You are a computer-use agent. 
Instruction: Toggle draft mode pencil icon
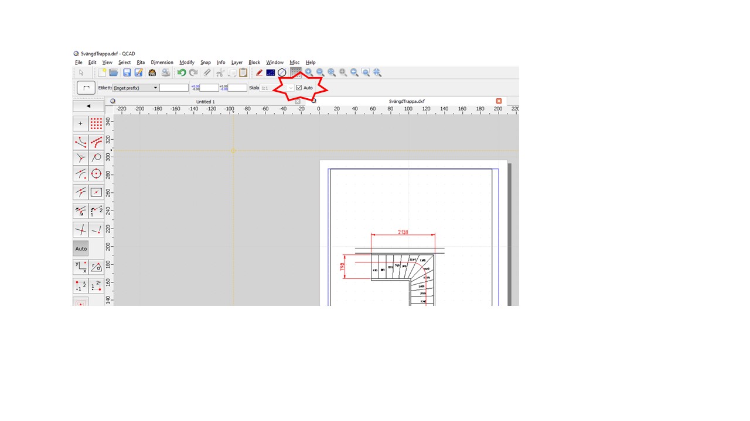coord(259,73)
